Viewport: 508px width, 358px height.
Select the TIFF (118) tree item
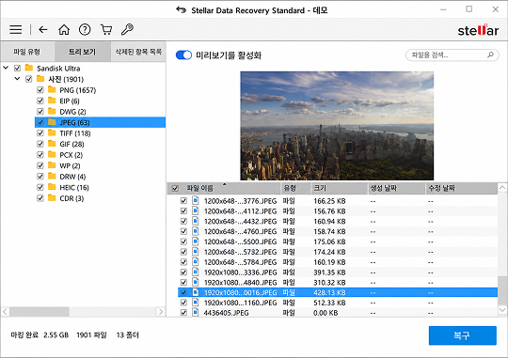click(x=75, y=133)
